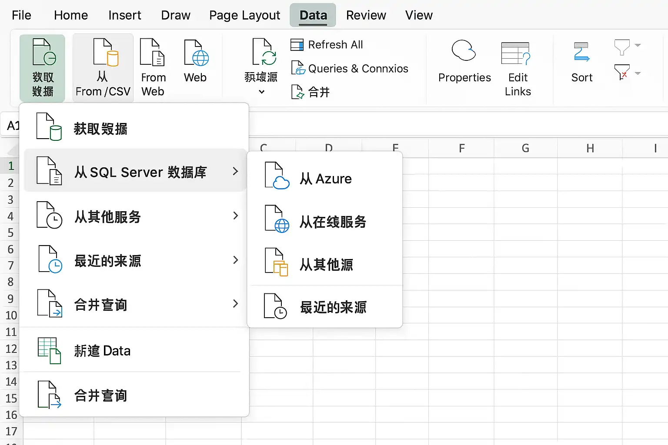The width and height of the screenshot is (668, 445).
Task: Click the clear filter funnel icon
Action: point(622,72)
